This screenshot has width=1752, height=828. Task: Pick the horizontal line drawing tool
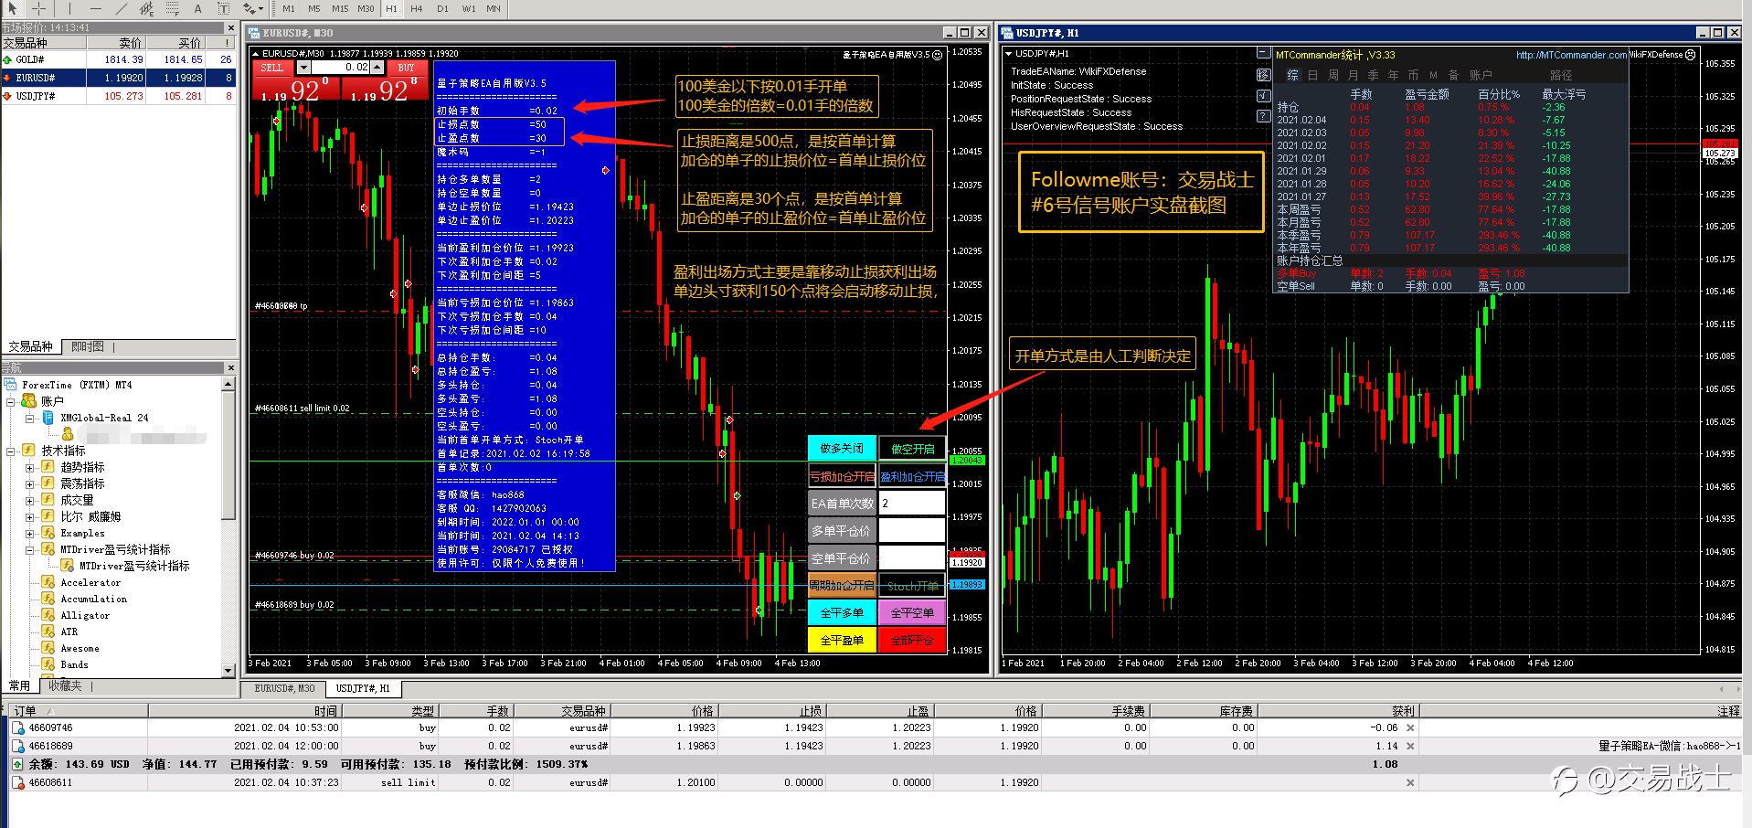95,8
